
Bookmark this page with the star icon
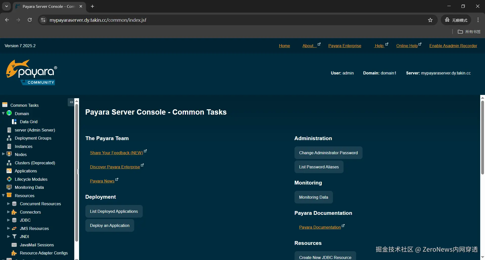(430, 20)
